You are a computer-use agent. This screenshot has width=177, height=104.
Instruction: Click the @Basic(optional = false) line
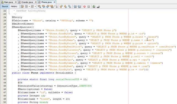click(x=35, y=89)
